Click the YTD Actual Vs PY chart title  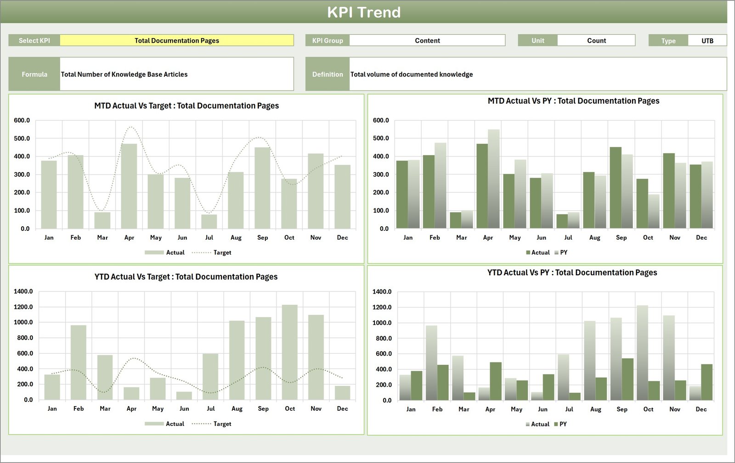(x=572, y=272)
